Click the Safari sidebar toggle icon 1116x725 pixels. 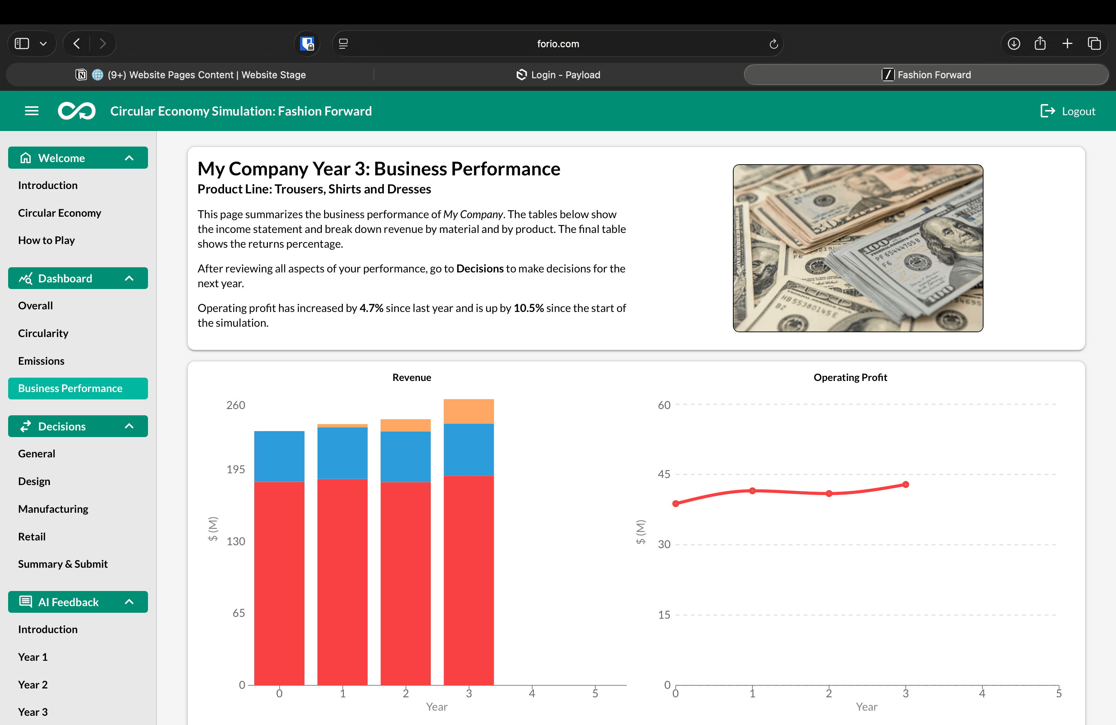pos(22,44)
